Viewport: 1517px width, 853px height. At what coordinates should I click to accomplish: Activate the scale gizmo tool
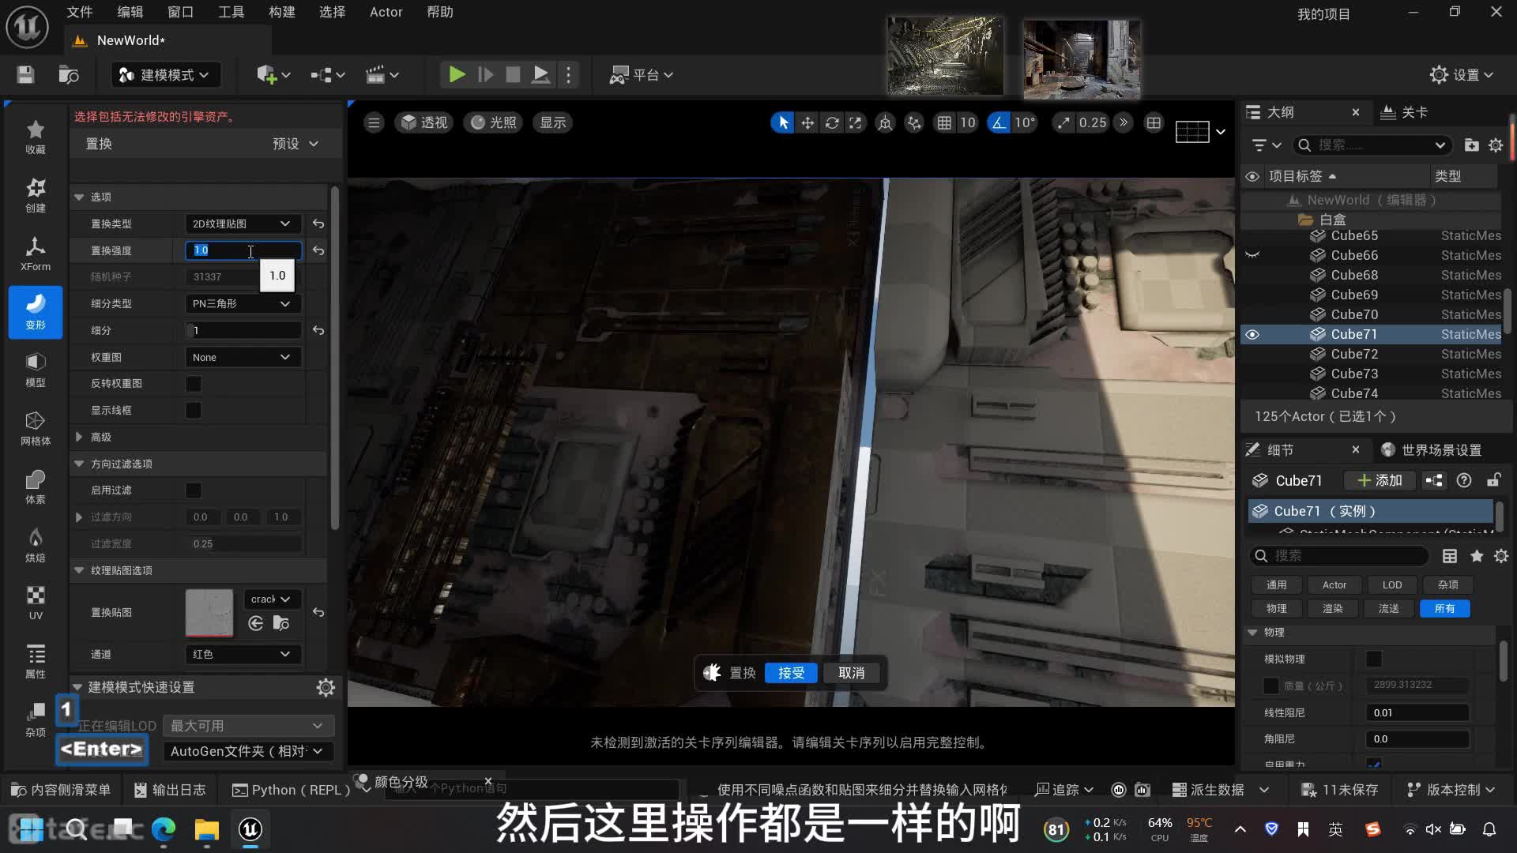click(856, 122)
